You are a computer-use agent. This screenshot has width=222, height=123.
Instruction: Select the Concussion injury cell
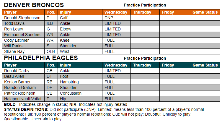click(x=80, y=93)
